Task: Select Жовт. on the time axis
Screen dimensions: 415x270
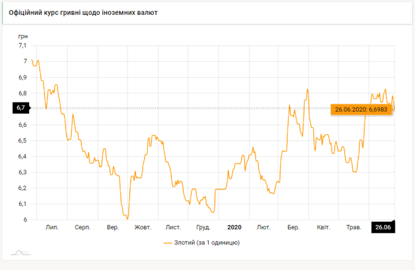Action: coord(143,227)
